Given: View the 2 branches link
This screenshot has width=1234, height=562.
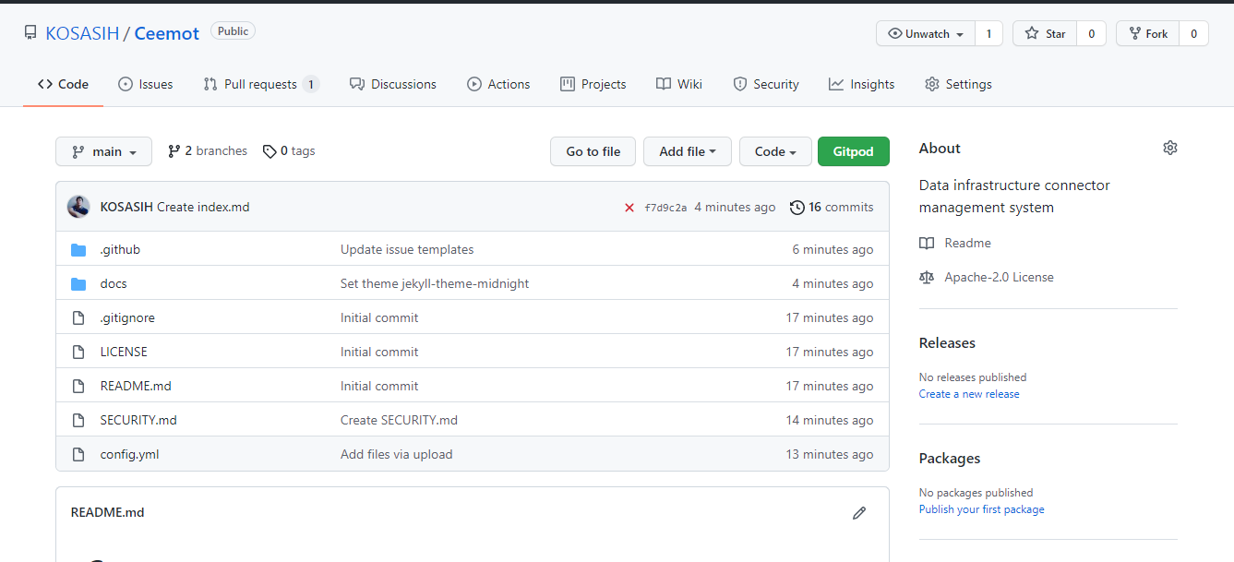Looking at the screenshot, I should 208,150.
